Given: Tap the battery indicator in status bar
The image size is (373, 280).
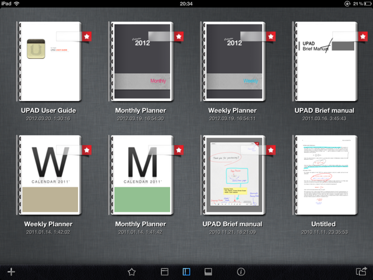Looking at the screenshot, I should click(368, 3).
